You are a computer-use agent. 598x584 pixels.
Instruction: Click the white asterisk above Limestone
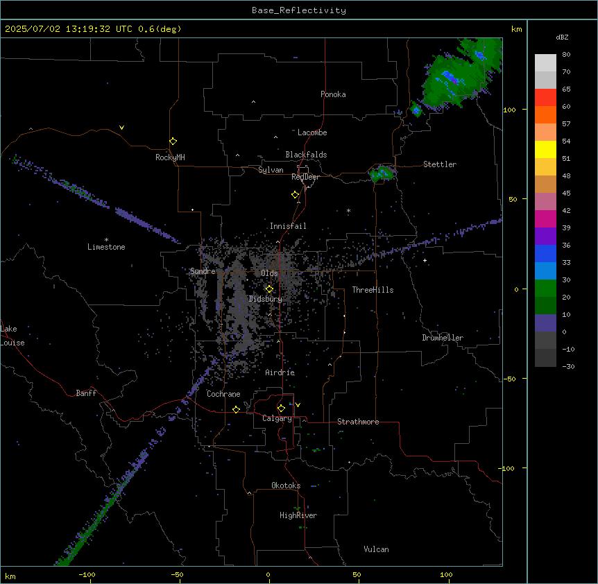[106, 240]
